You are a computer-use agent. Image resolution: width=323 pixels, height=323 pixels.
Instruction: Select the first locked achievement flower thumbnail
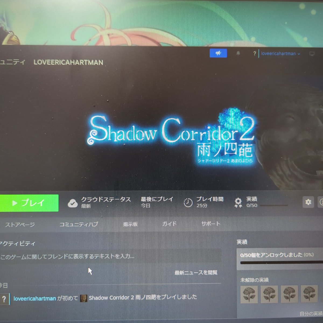tap(249, 294)
